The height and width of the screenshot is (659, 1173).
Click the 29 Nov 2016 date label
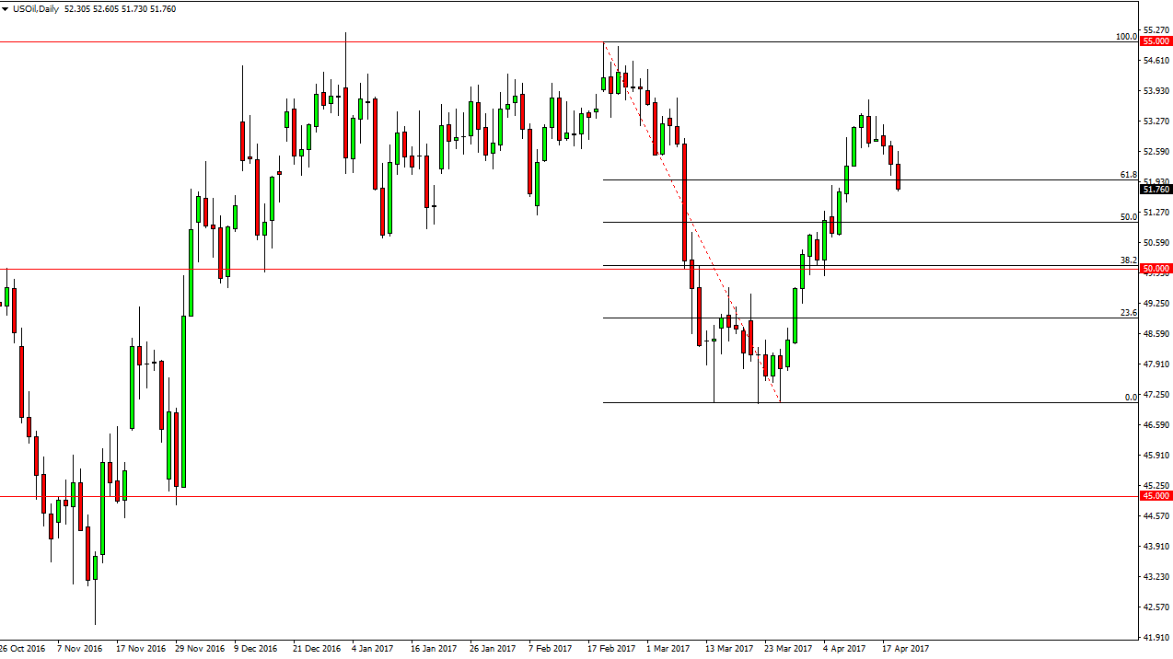pyautogui.click(x=200, y=649)
